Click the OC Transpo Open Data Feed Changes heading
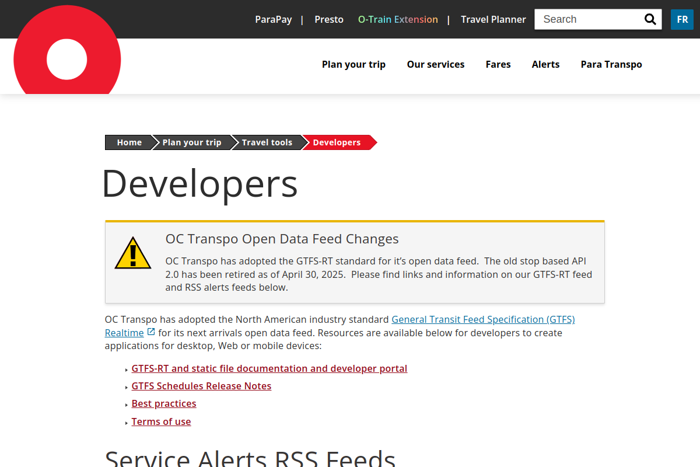 282,239
